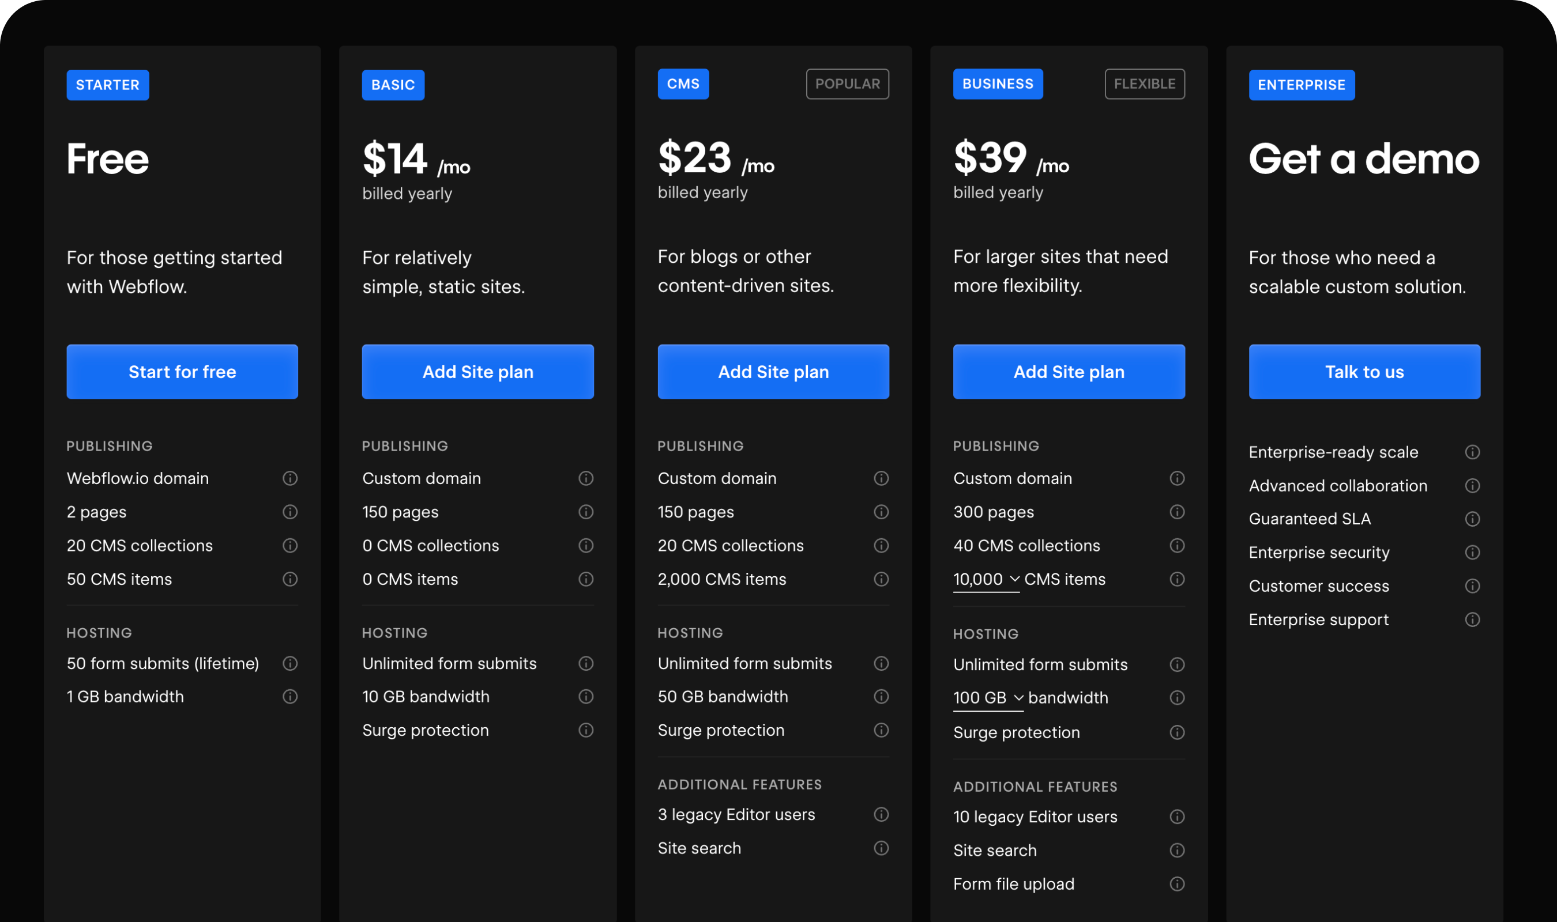The height and width of the screenshot is (922, 1557).
Task: Click info beside 50 form submits (lifetime)
Action: tap(289, 663)
